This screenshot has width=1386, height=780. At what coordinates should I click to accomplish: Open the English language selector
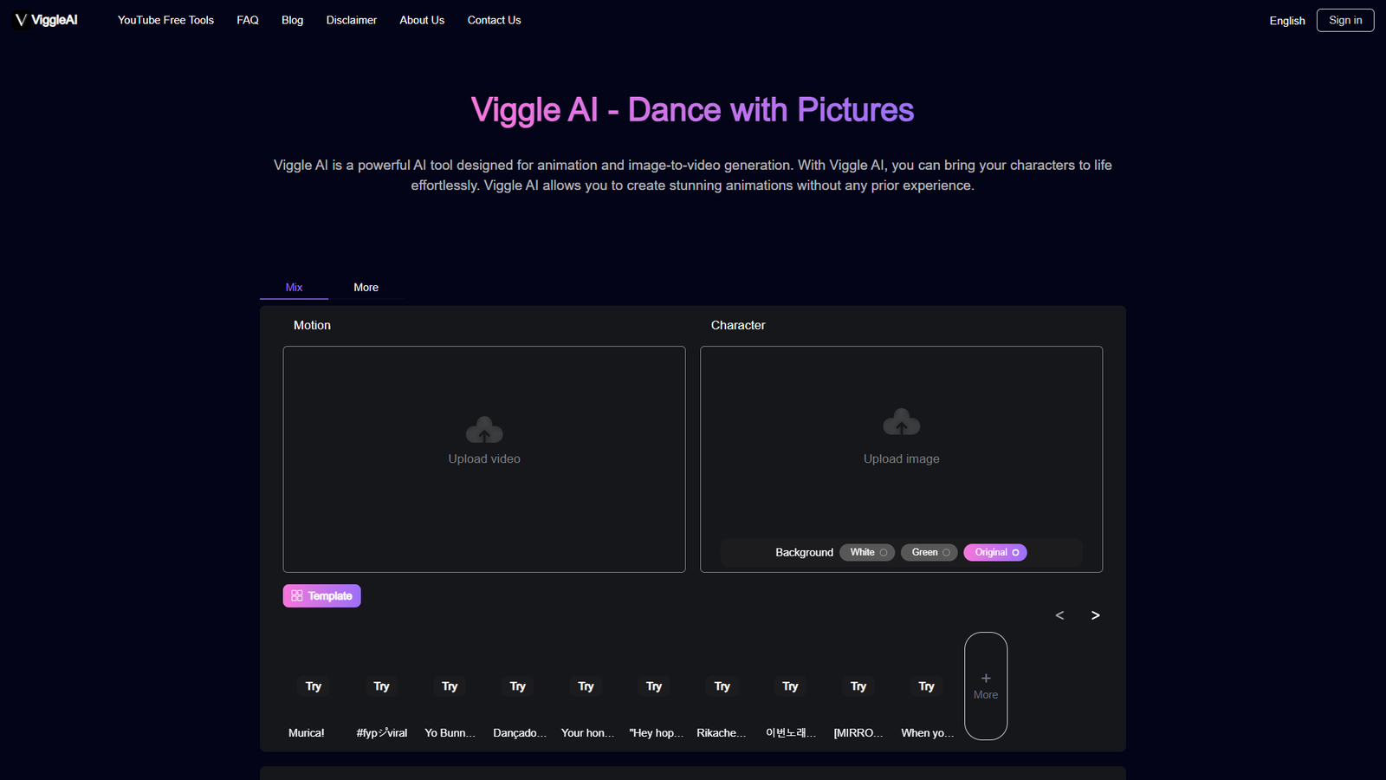[x=1287, y=21]
